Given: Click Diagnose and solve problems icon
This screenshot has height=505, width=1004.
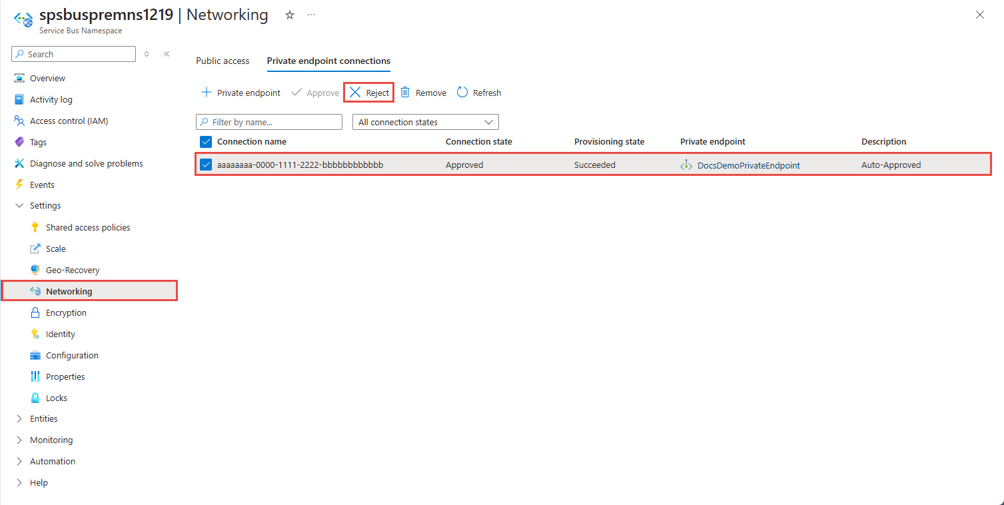Looking at the screenshot, I should pos(19,163).
